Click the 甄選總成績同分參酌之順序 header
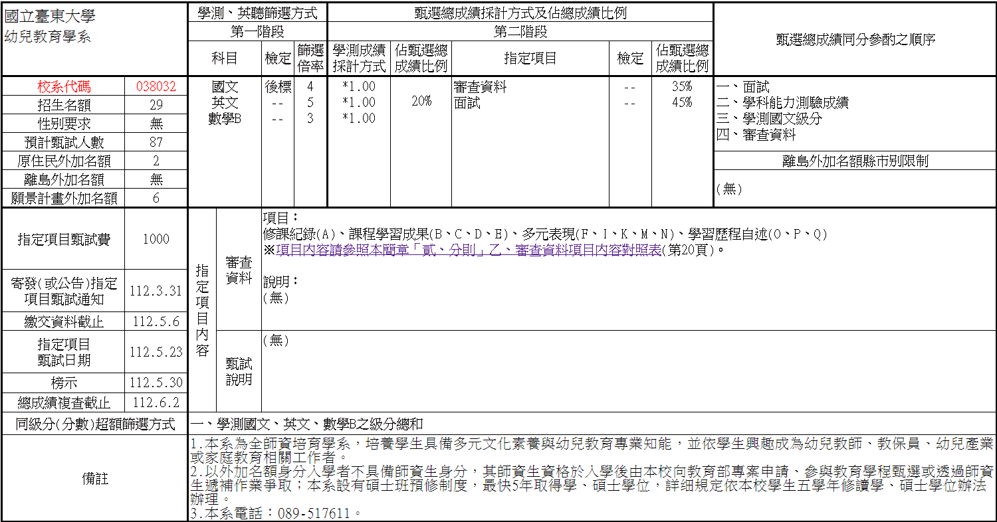The width and height of the screenshot is (997, 522). click(x=855, y=39)
